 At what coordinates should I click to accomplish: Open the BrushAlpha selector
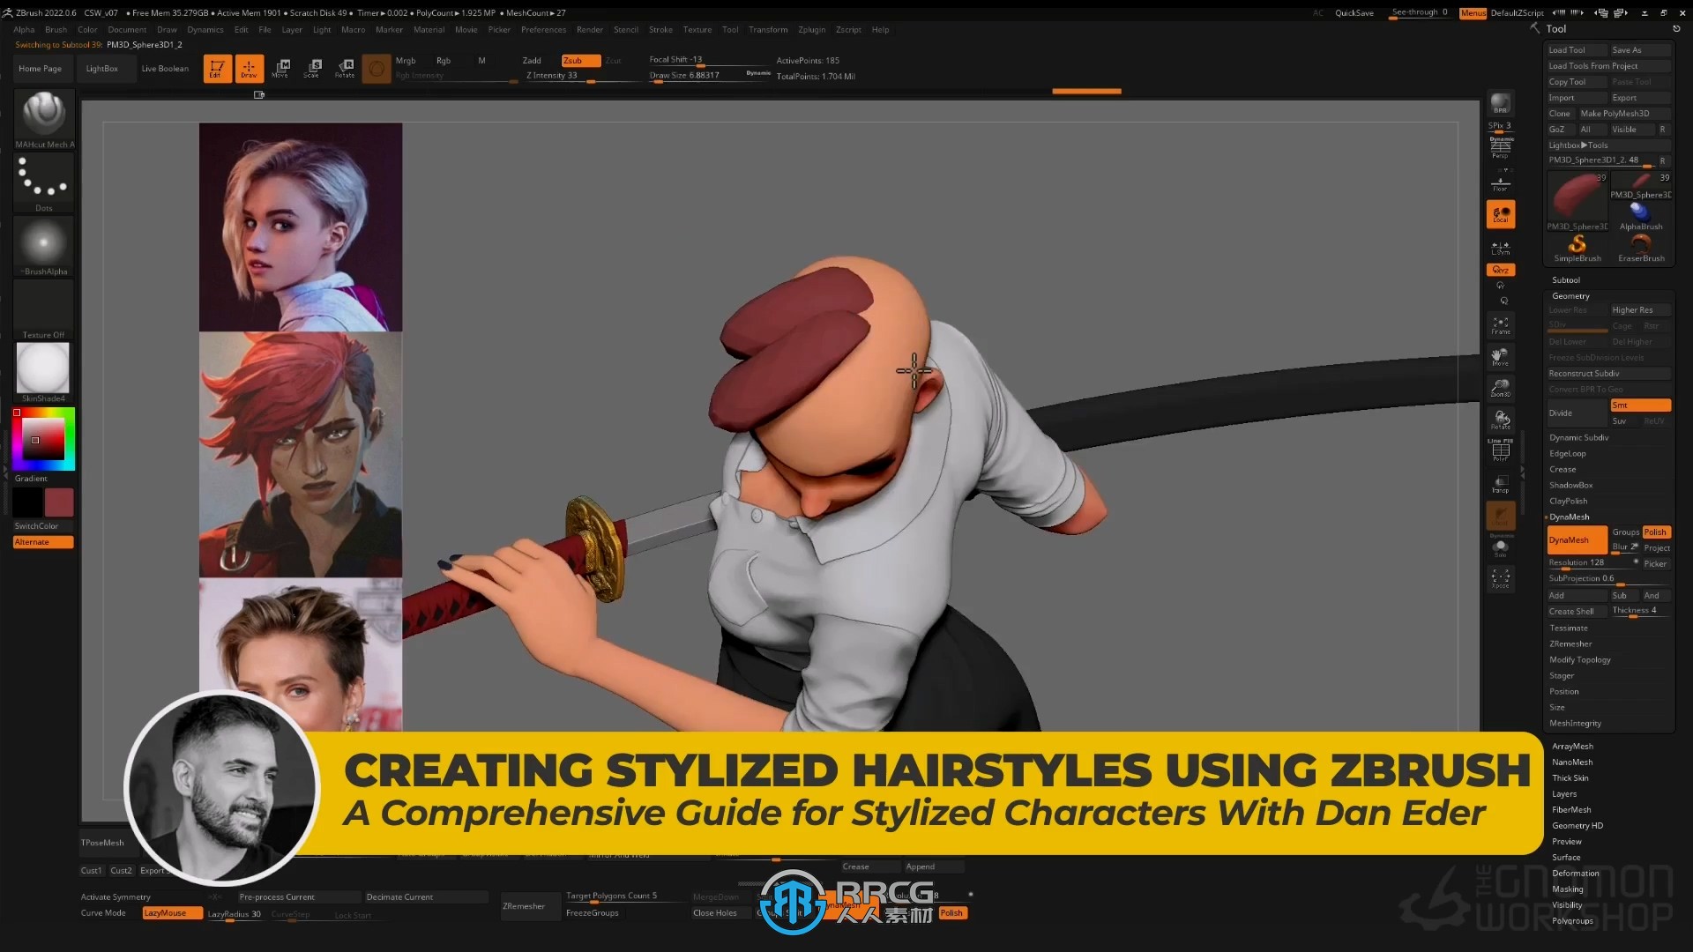[44, 247]
